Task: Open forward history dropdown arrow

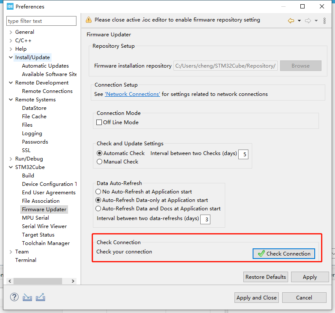Action: (316, 21)
